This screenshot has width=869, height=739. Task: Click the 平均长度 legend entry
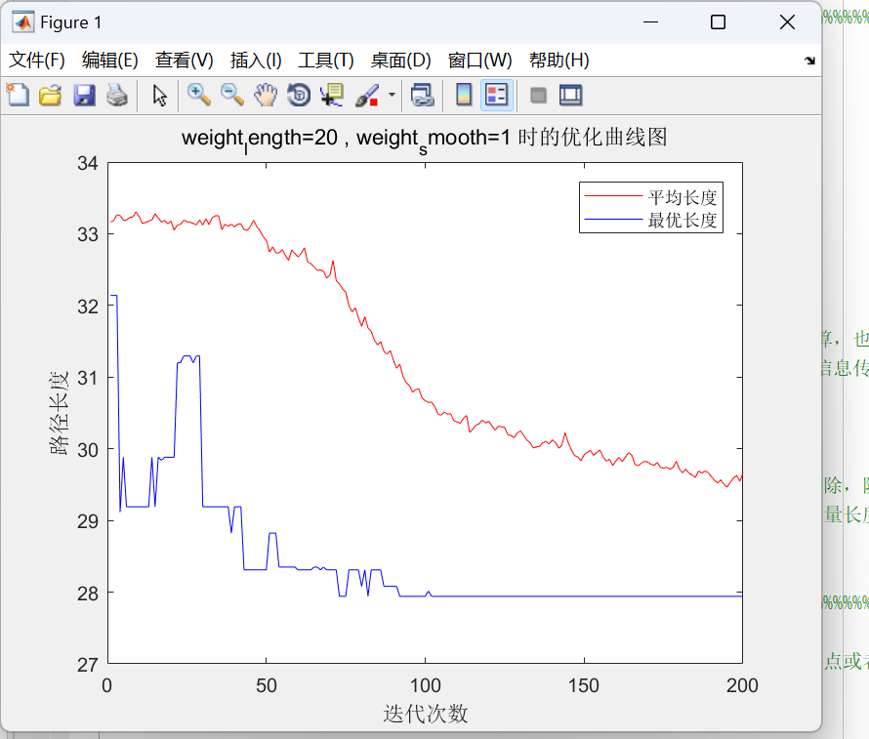(683, 198)
